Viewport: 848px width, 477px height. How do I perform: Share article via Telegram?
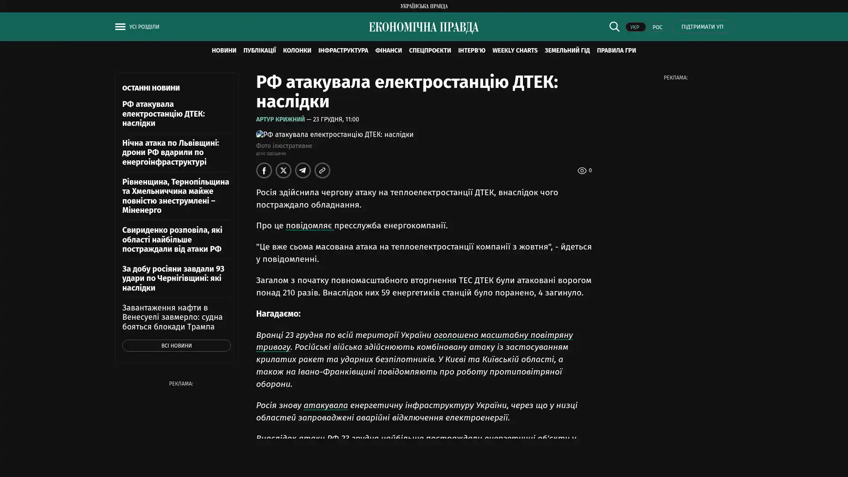coord(303,170)
